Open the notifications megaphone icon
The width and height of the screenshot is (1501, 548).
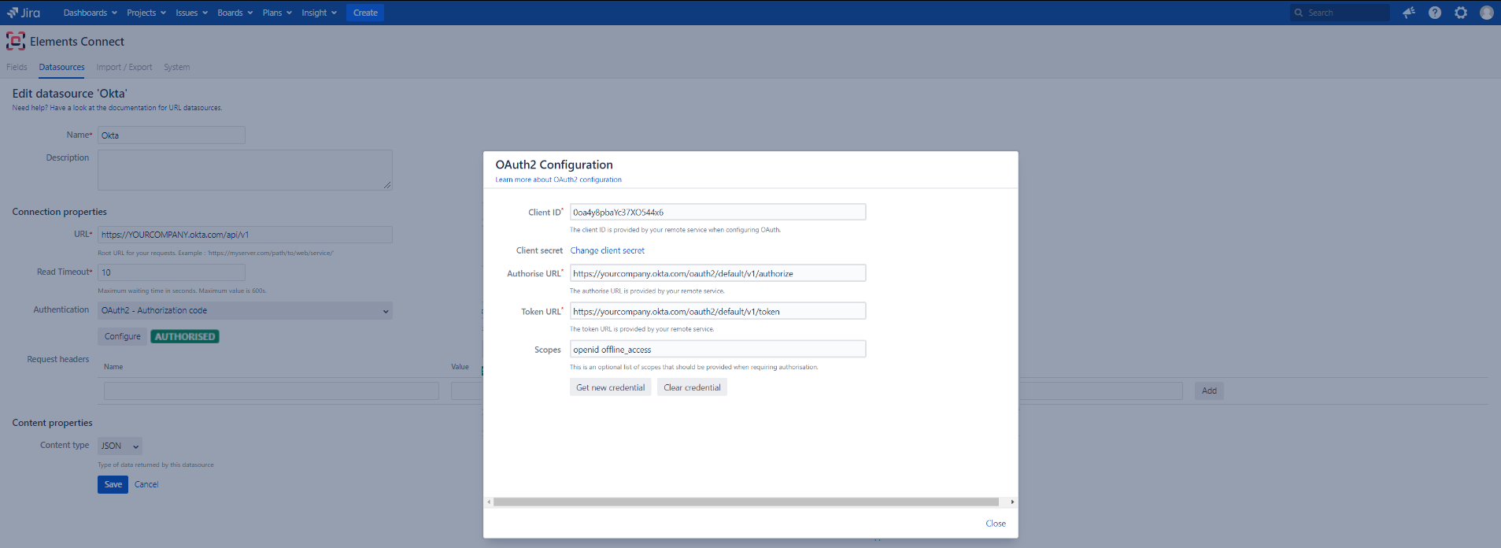tap(1409, 13)
